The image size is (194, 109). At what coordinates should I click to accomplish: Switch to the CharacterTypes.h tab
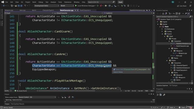48,10
